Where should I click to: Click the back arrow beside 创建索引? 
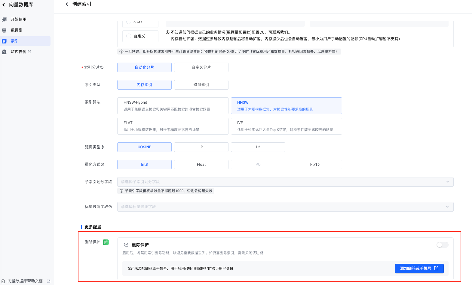tap(67, 4)
